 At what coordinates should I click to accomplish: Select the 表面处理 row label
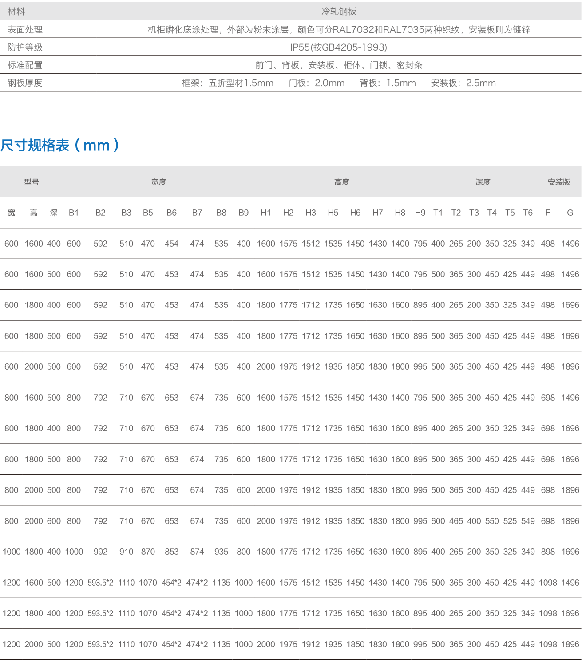pyautogui.click(x=25, y=30)
